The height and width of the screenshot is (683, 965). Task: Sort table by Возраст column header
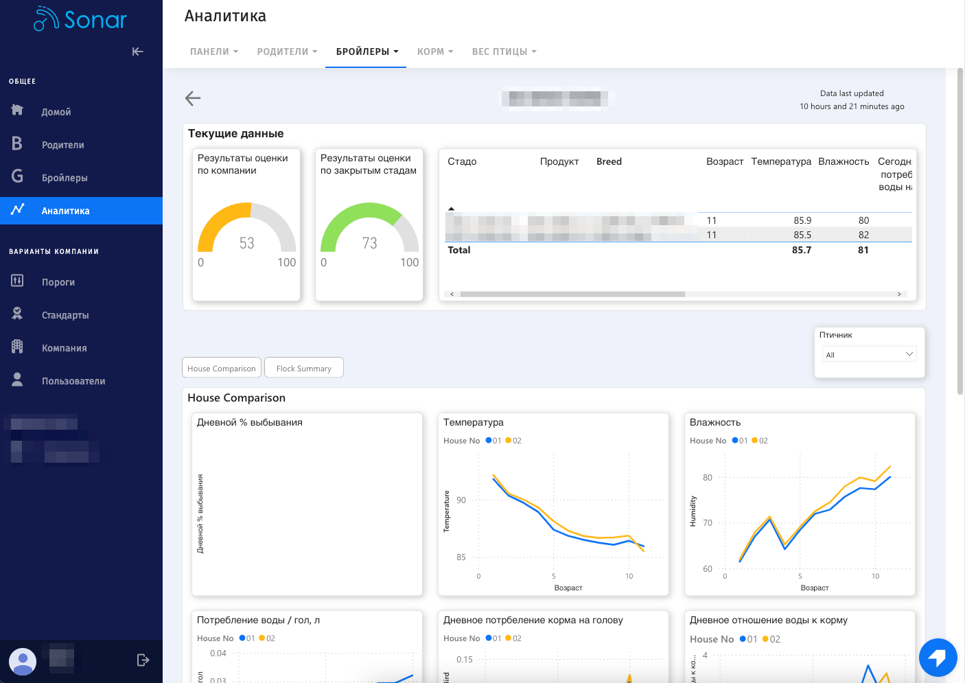[725, 161]
